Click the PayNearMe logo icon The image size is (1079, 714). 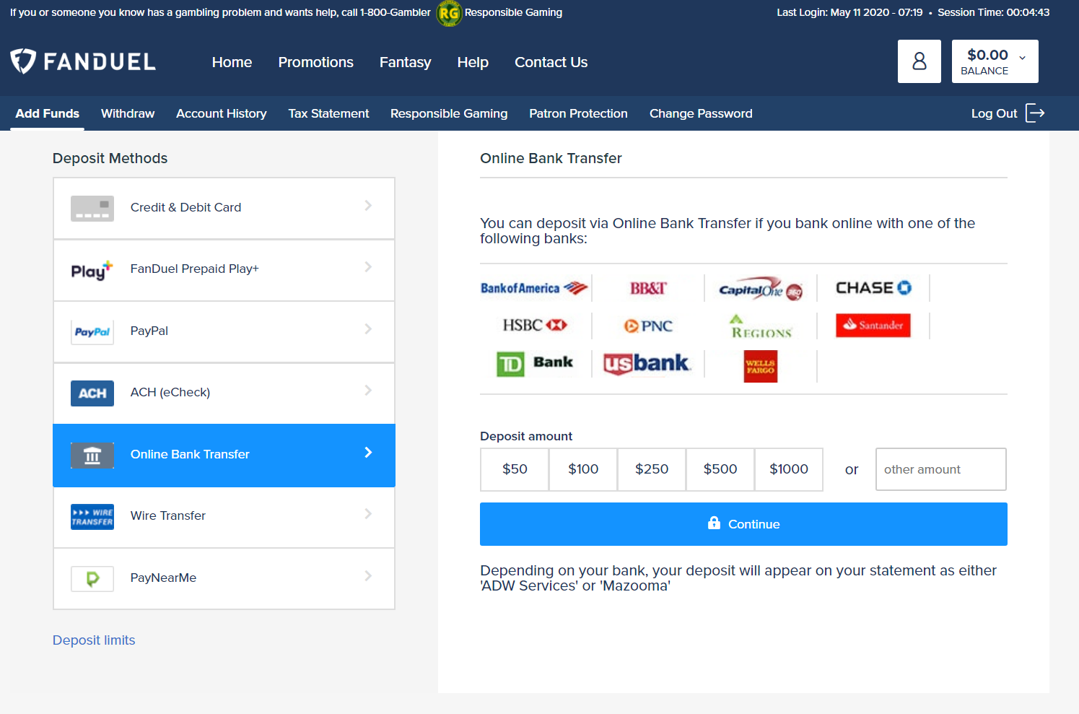pos(92,579)
